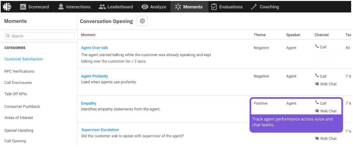Click the Evaluations clipboard icon
This screenshot has height=147, width=353.
click(x=214, y=7)
